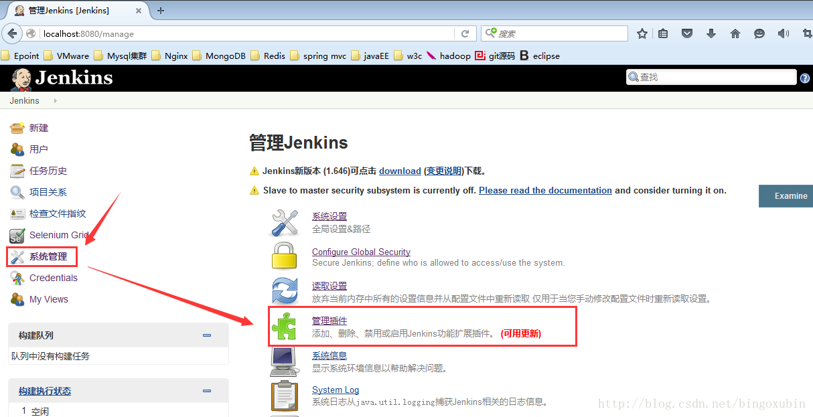The image size is (813, 417).
Task: Click the task history (任务历史) notepad icon
Action: click(x=17, y=171)
